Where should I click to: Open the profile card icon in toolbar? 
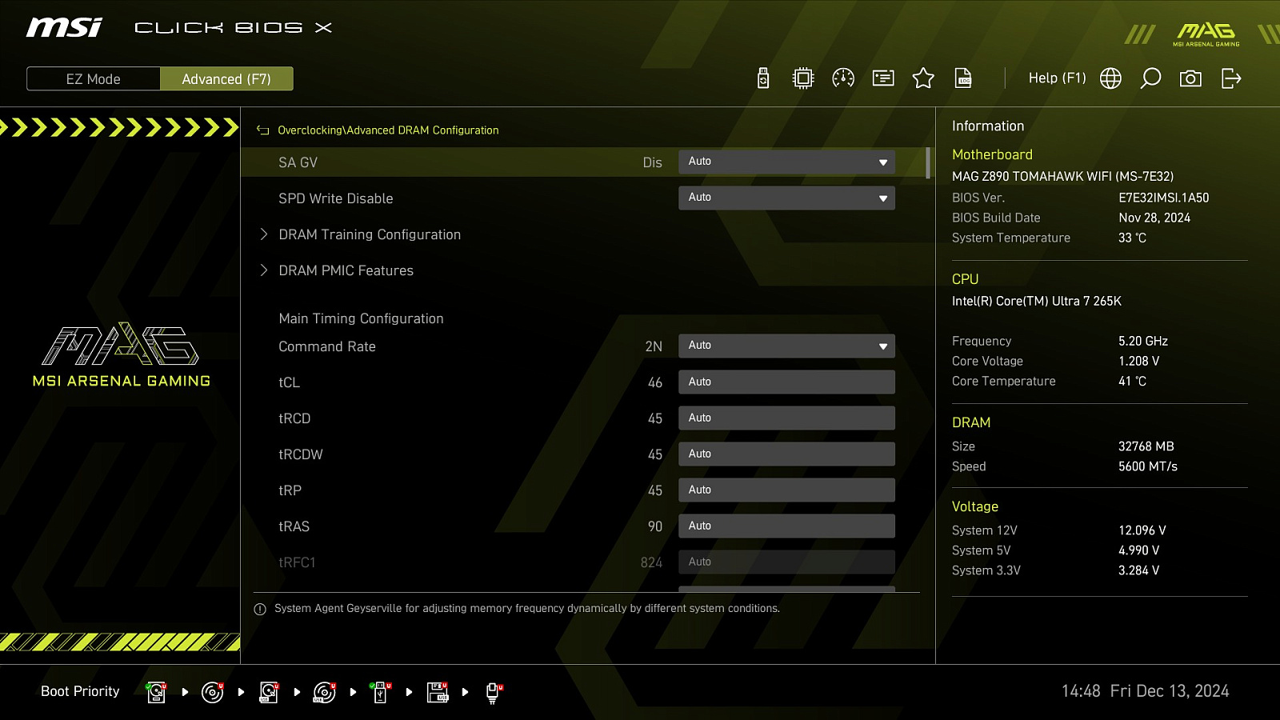[883, 78]
